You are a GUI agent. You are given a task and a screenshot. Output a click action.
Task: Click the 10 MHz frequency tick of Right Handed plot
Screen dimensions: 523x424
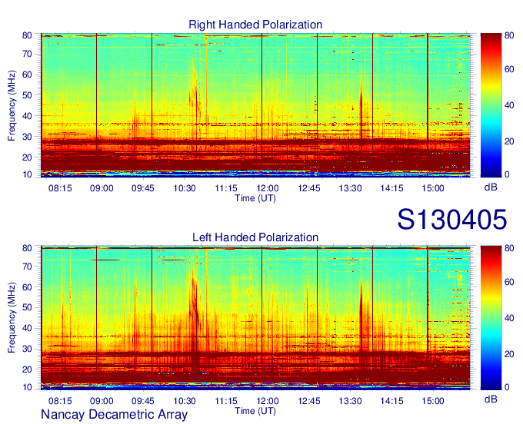pyautogui.click(x=27, y=174)
